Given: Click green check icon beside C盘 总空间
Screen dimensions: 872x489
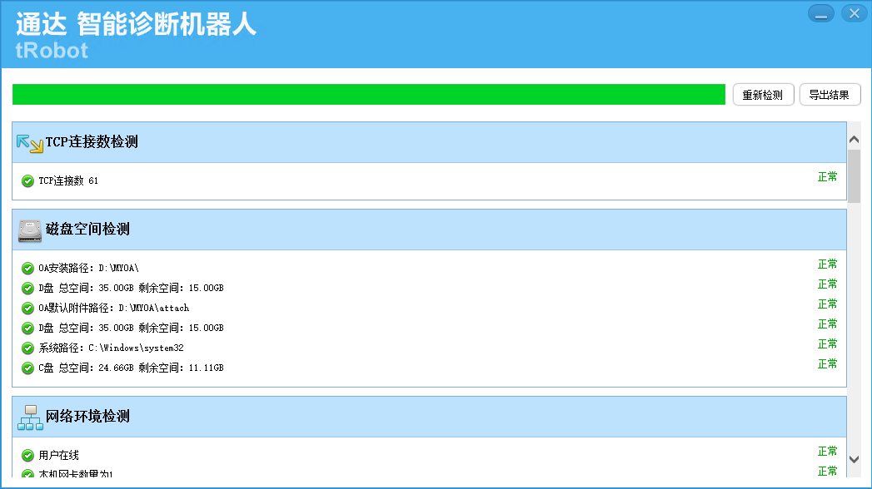Looking at the screenshot, I should (27, 368).
